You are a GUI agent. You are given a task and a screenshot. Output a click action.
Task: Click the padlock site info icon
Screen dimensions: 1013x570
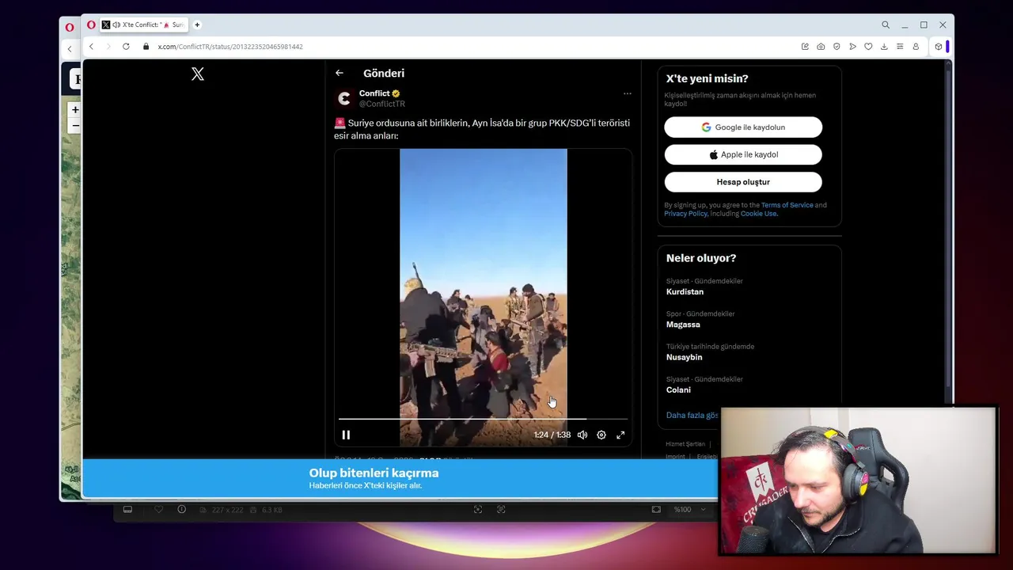click(x=146, y=47)
